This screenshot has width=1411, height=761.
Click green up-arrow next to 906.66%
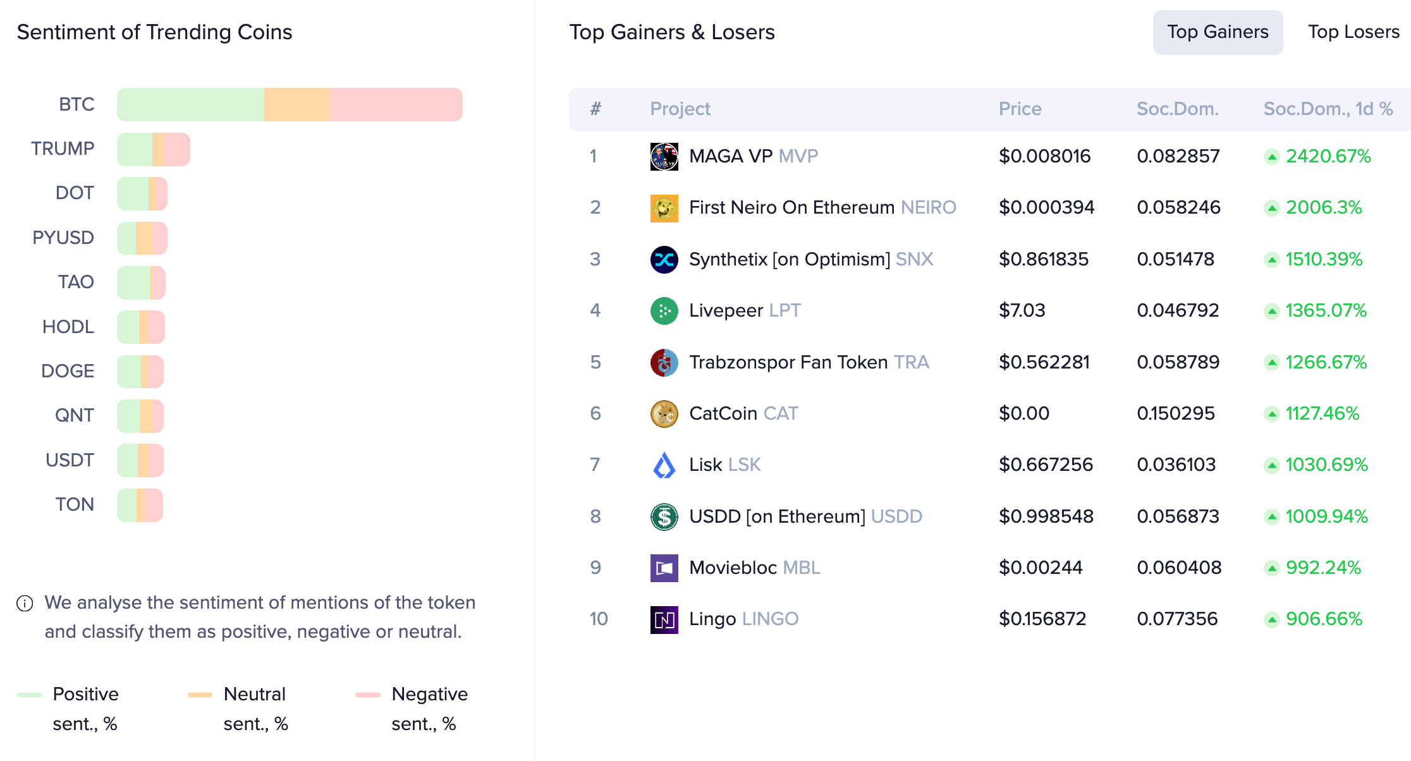click(1271, 619)
